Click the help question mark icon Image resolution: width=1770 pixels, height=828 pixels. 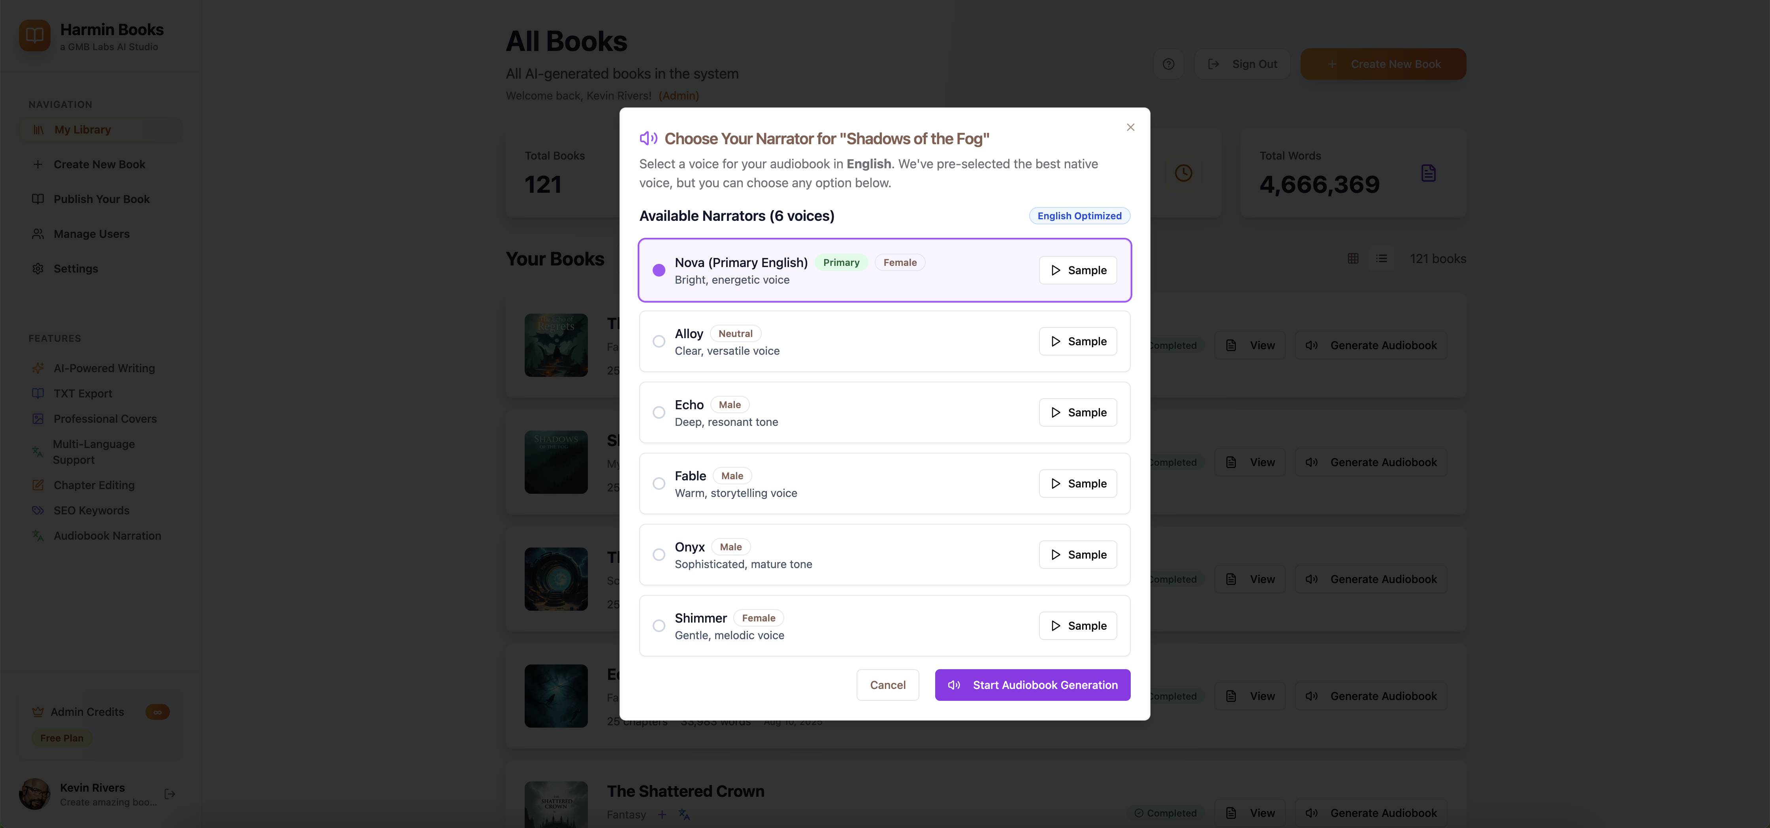1168,64
